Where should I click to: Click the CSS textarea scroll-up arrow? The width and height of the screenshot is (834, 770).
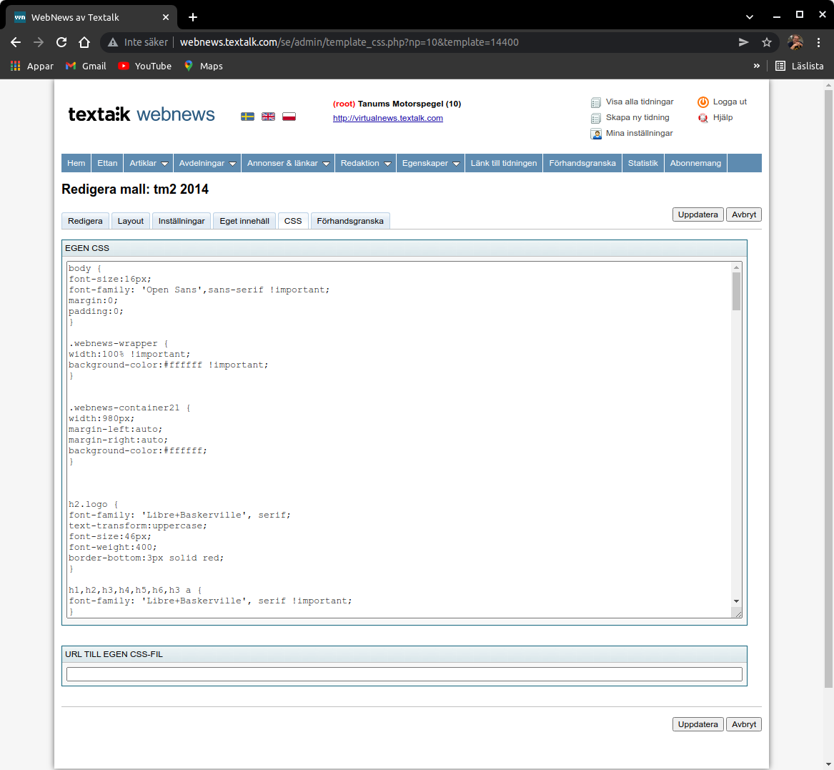[736, 267]
